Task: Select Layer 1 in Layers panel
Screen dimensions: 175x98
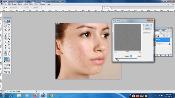Action: pos(162,40)
